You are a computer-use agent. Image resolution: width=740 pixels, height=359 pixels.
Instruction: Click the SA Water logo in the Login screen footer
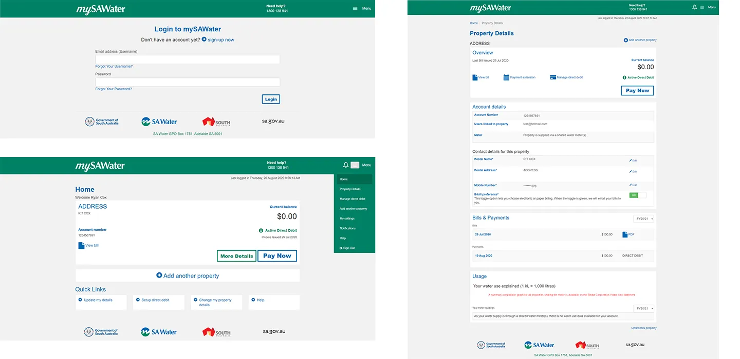(159, 122)
